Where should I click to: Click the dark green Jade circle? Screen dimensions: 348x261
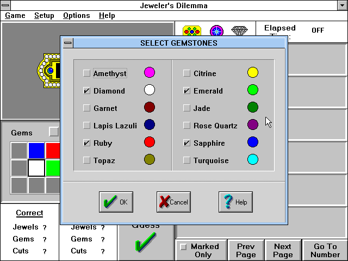point(253,107)
